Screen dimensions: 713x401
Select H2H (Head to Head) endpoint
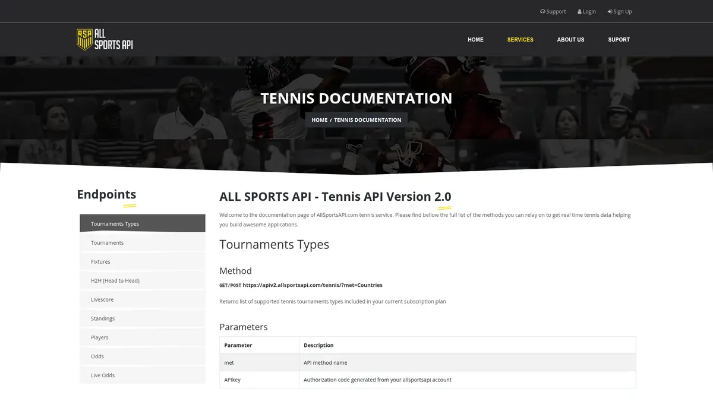click(143, 280)
